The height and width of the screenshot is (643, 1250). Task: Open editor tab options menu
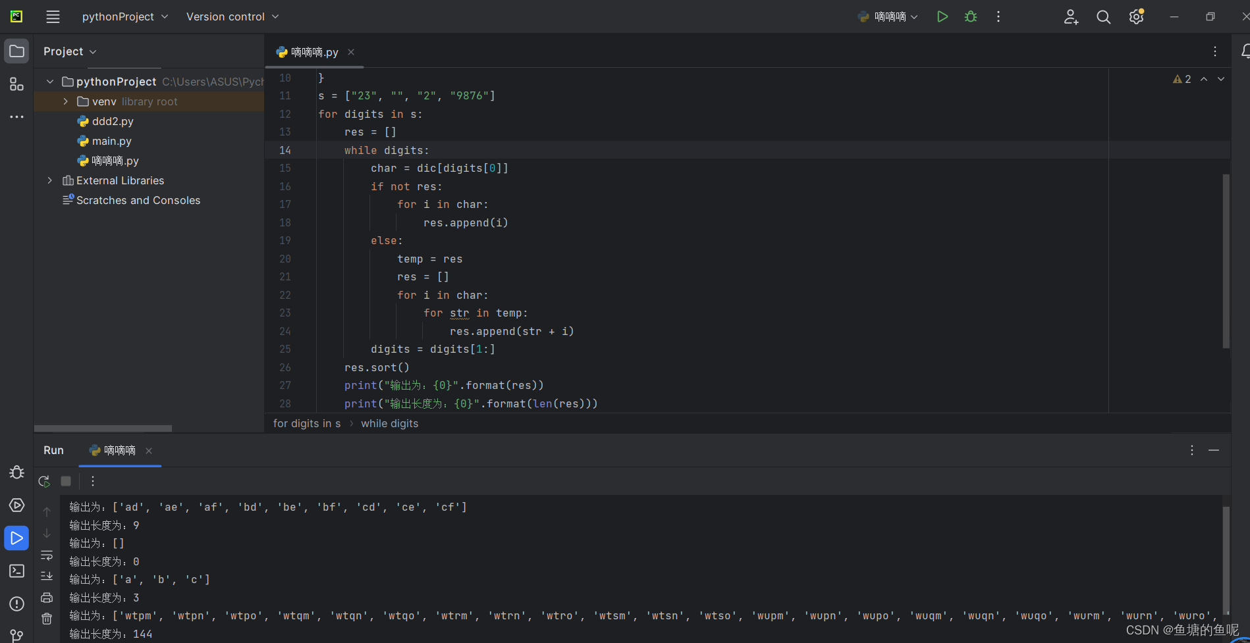click(x=1215, y=51)
